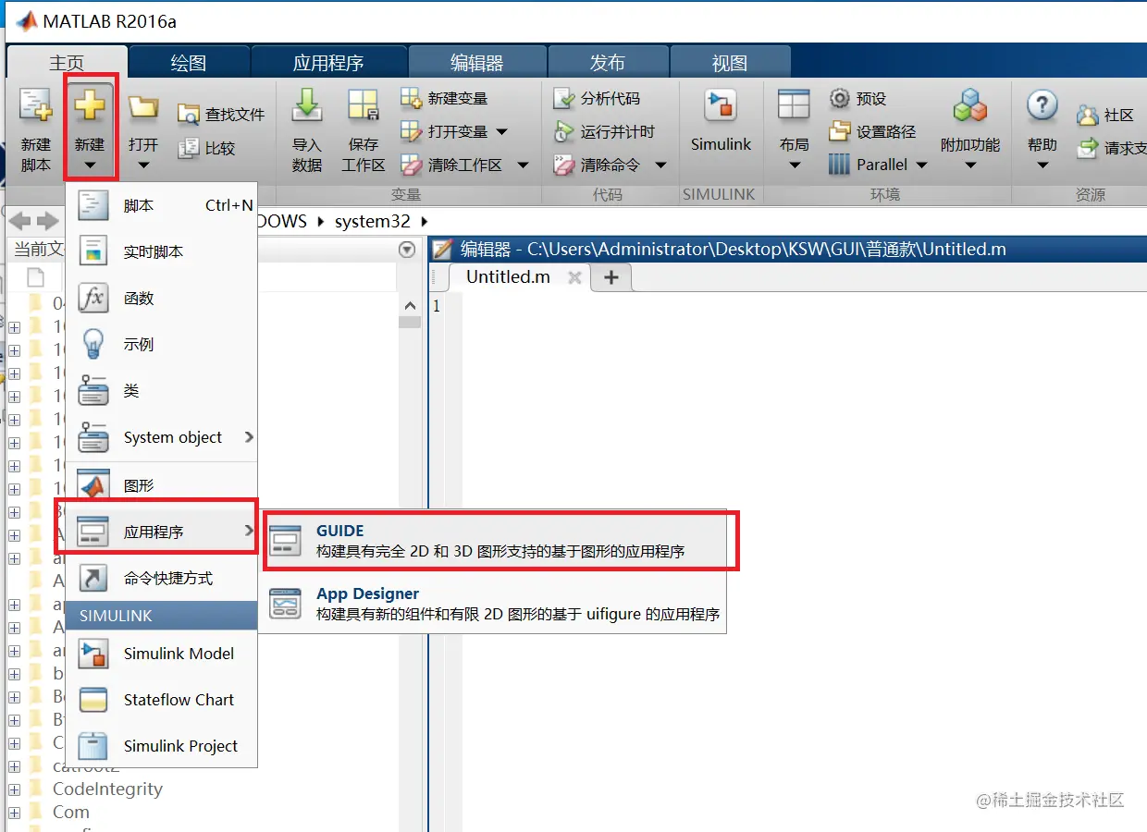Click 查找文件 in the toolstrip
Screen dimensions: 1147x832
pos(221,115)
